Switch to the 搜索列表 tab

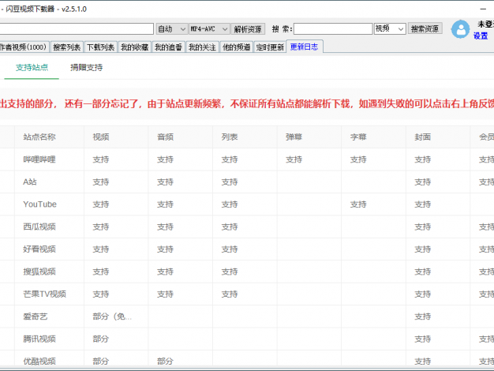pos(67,47)
